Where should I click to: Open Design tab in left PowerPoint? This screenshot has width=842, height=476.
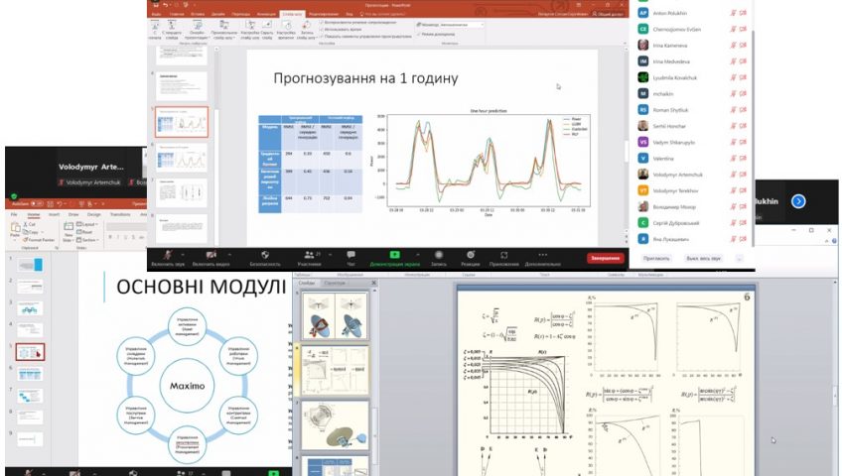click(x=94, y=214)
